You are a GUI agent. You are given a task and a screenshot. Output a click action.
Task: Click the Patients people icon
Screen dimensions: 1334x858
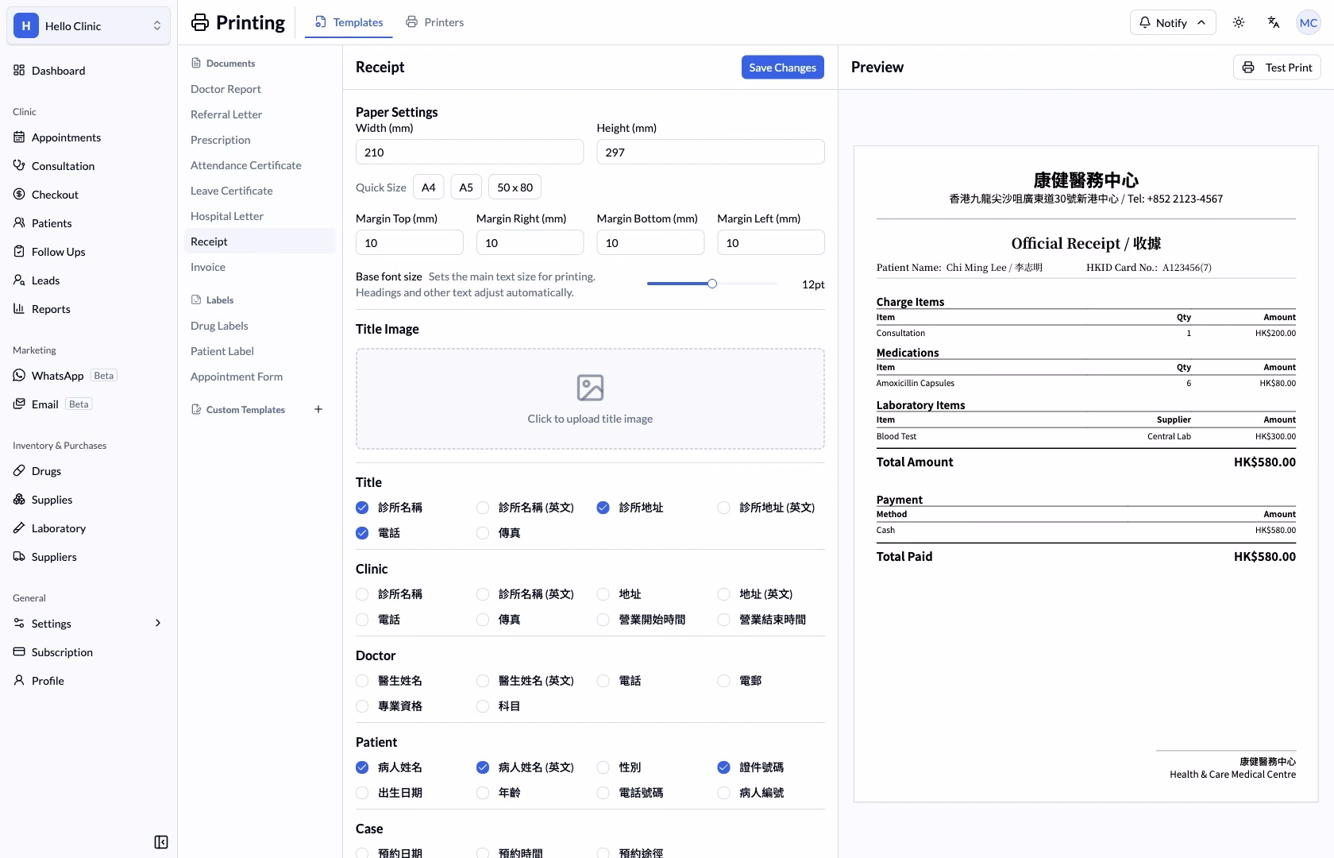pyautogui.click(x=19, y=223)
